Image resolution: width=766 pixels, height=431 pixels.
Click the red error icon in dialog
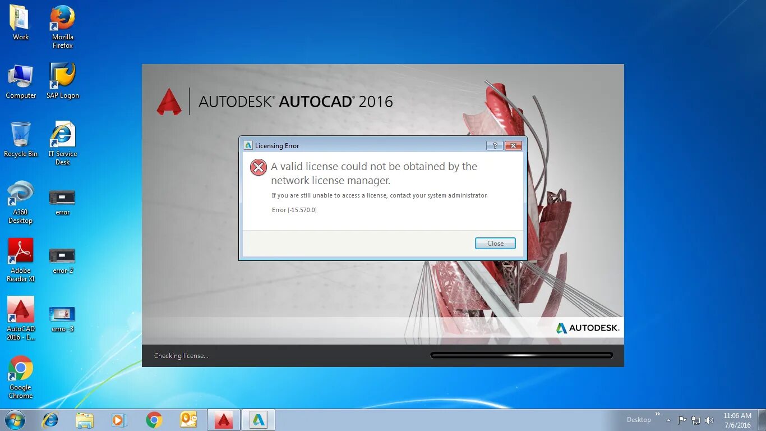(x=258, y=167)
